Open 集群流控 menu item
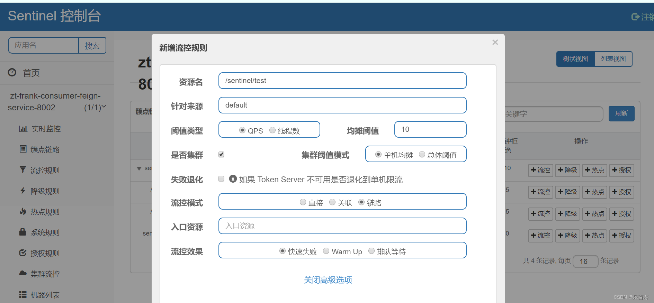Image resolution: width=654 pixels, height=303 pixels. [45, 274]
